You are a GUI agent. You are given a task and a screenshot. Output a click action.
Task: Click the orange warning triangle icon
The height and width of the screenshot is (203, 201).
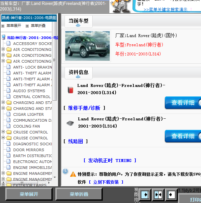point(73,174)
